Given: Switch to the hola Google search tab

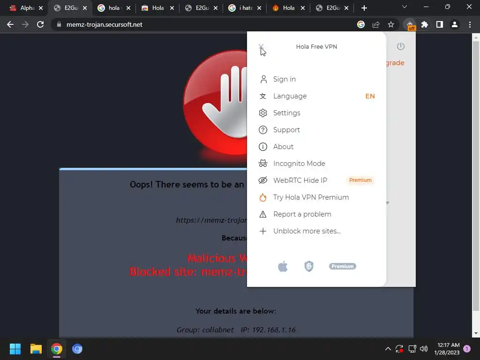Looking at the screenshot, I should (114, 8).
